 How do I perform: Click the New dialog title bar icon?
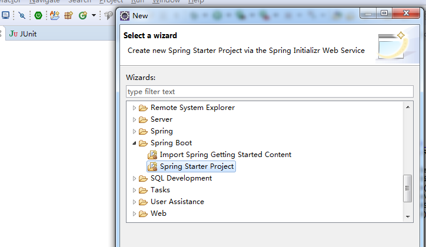[x=125, y=16]
